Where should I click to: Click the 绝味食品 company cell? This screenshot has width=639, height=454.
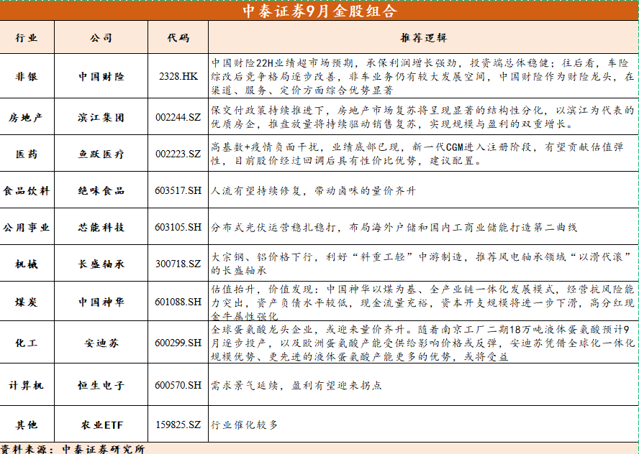tap(101, 190)
